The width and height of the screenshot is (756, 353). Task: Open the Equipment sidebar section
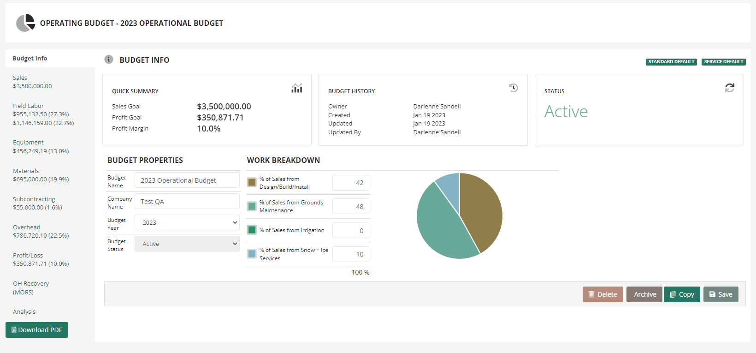click(41, 147)
